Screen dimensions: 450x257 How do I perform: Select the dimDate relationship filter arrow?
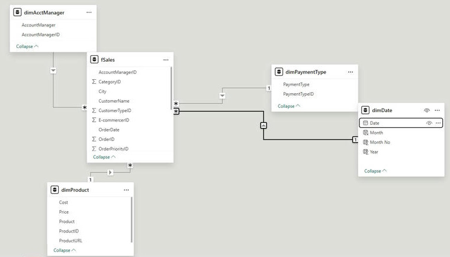[x=264, y=126]
